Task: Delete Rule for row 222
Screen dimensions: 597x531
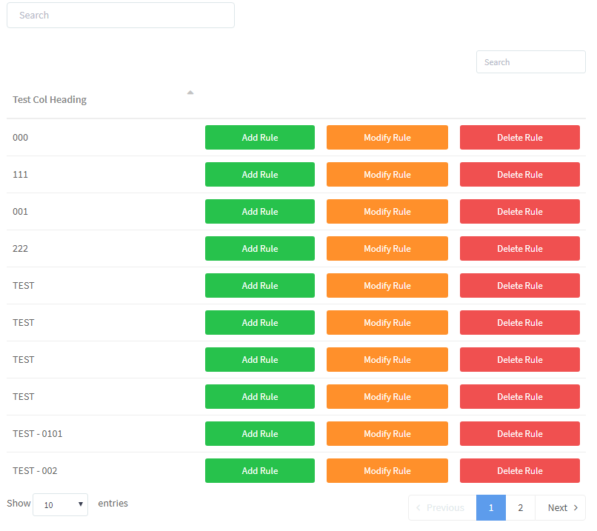Action: coord(520,249)
